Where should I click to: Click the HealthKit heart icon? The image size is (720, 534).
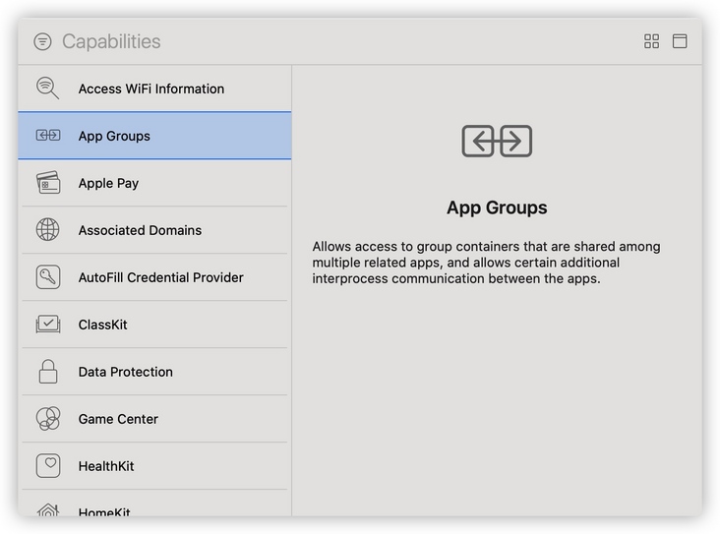tap(48, 465)
